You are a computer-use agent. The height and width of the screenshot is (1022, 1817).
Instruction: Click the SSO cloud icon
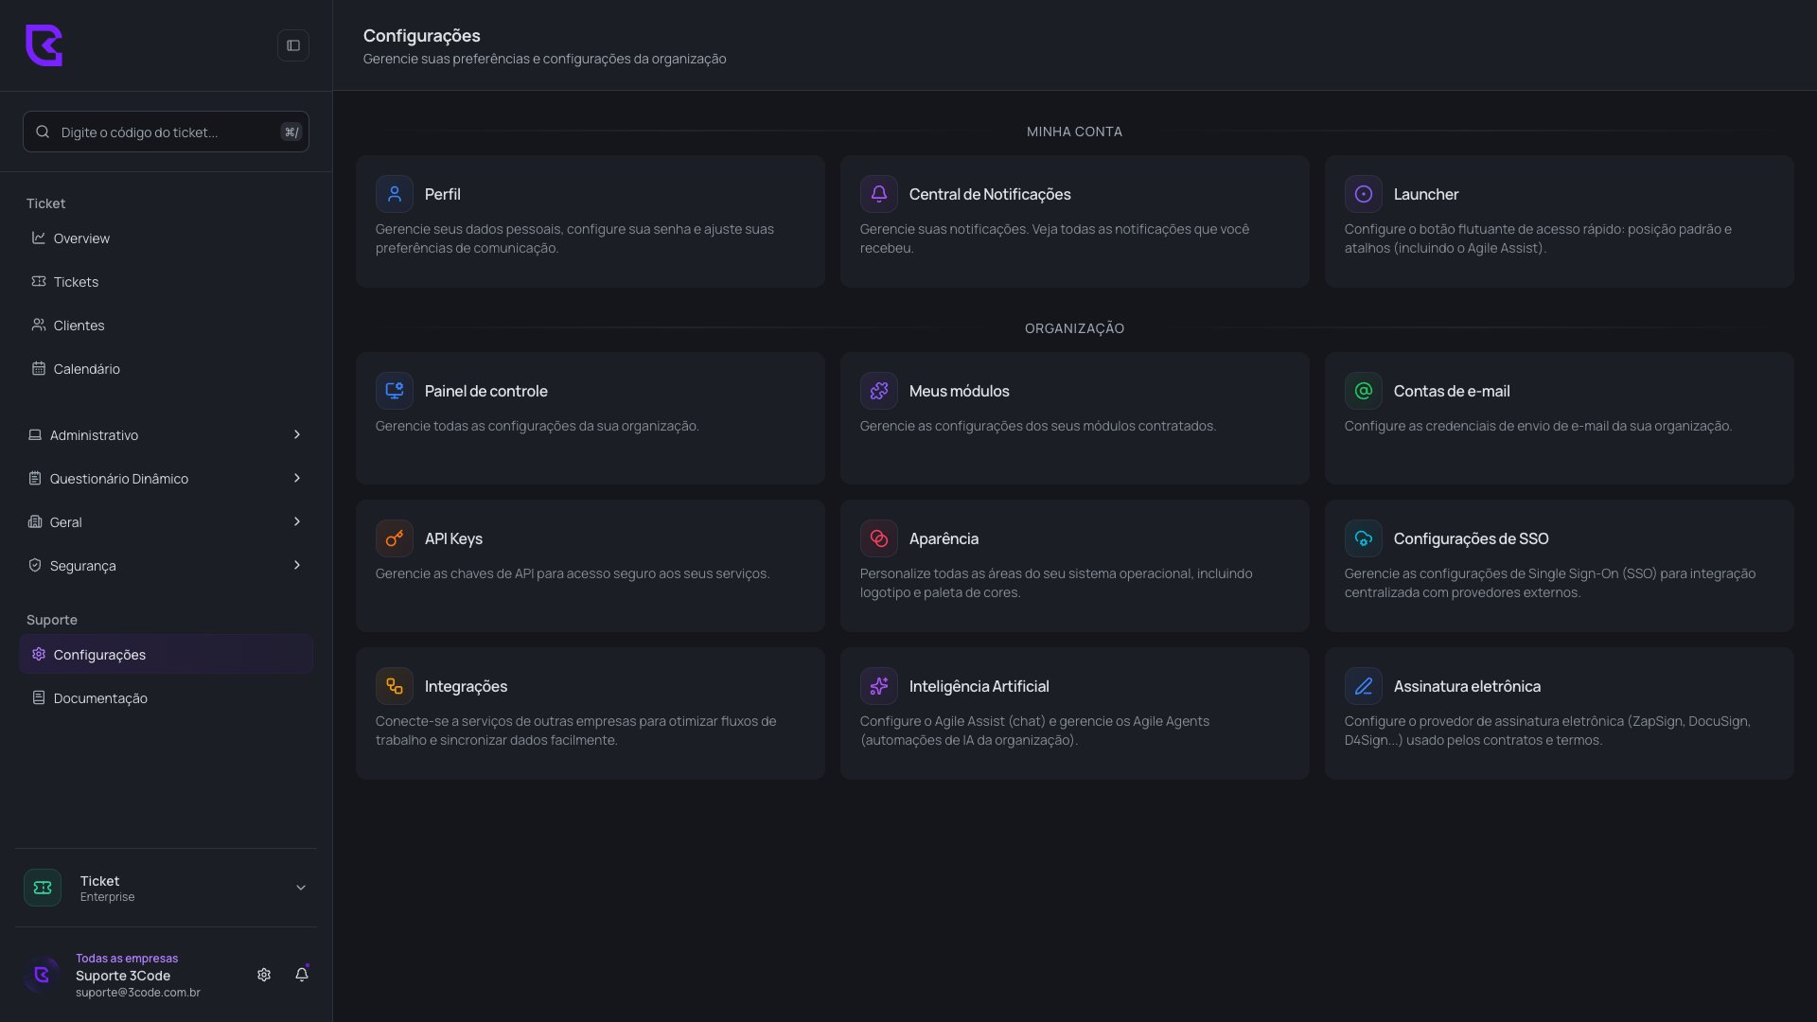tap(1364, 538)
